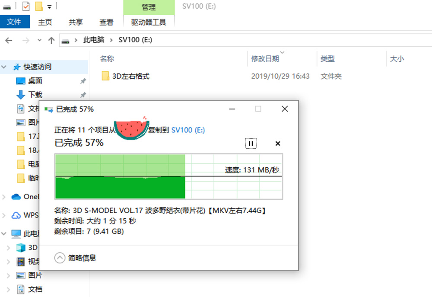Open 下载 folder in sidebar
The width and height of the screenshot is (432, 297).
point(35,95)
